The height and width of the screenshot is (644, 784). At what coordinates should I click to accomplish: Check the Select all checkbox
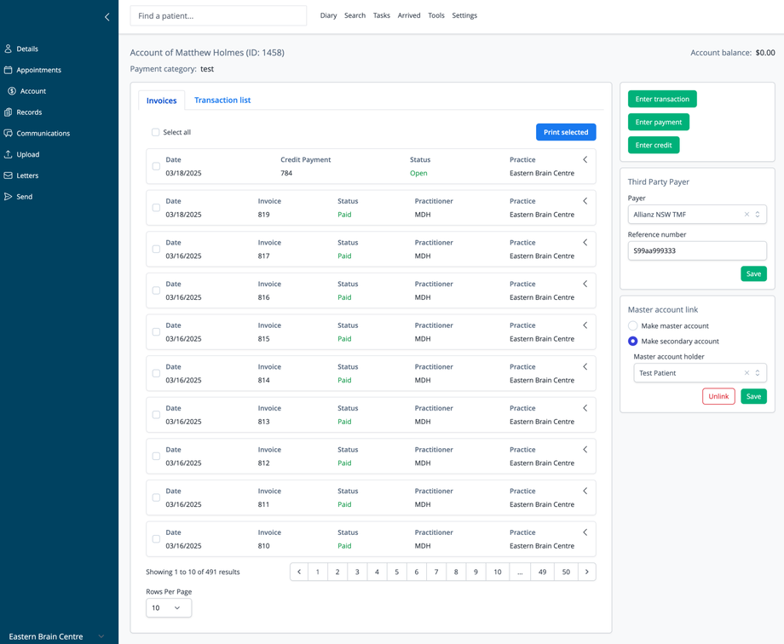click(x=155, y=132)
